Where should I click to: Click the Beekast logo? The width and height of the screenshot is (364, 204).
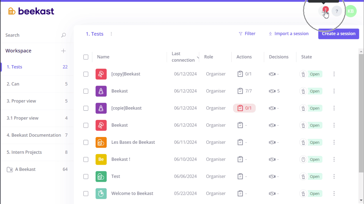31,11
